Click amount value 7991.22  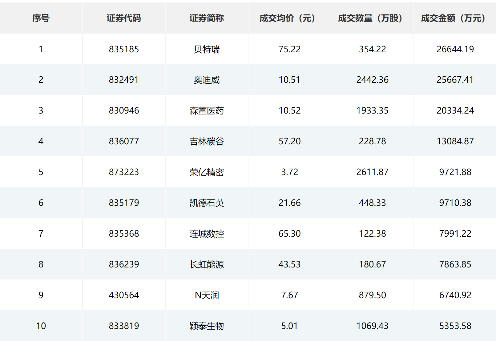tap(455, 234)
